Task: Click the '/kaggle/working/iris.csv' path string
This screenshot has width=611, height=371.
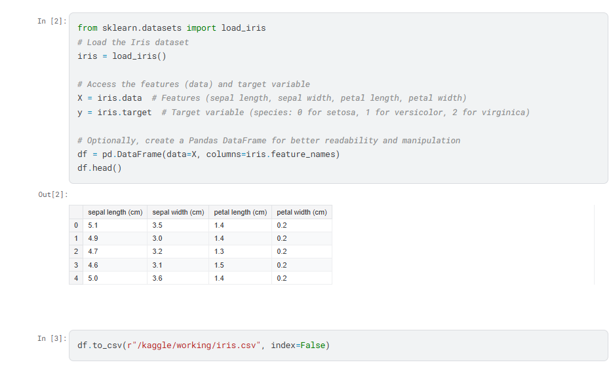Action: point(197,345)
